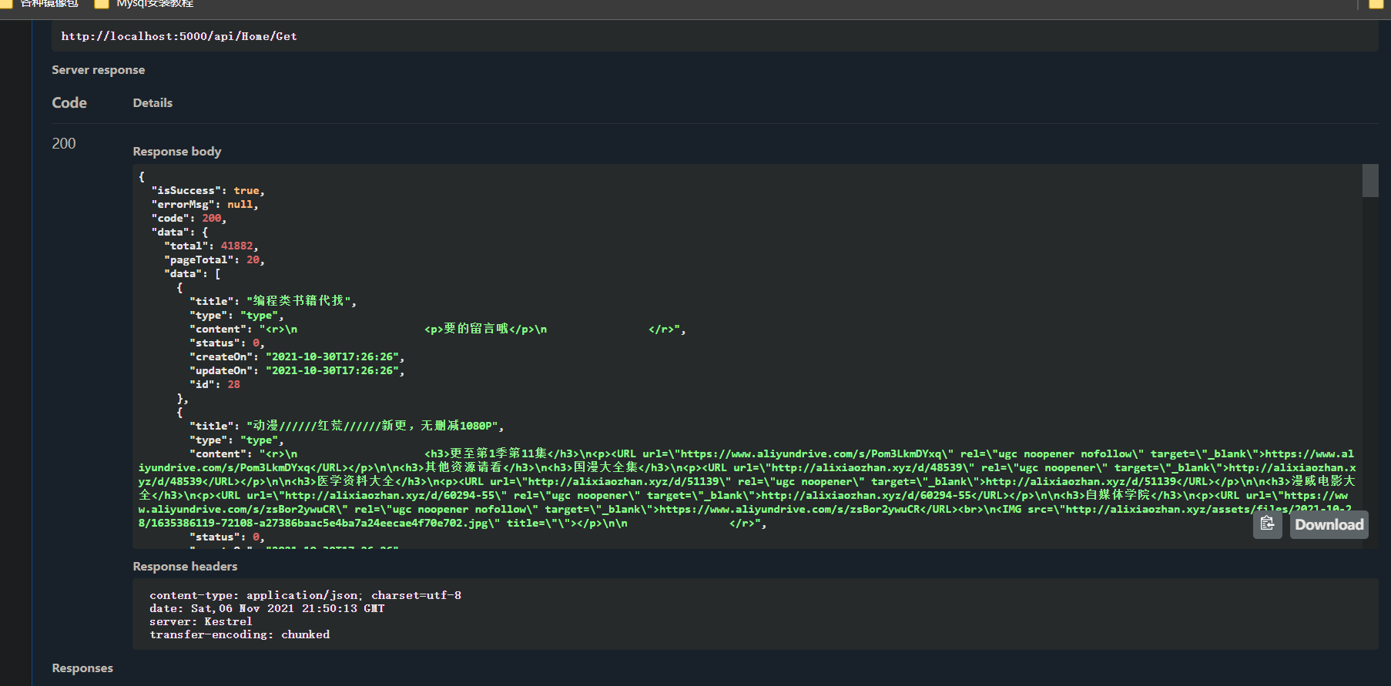Screen dimensions: 1391x686
Task: Click the "isSuccess": true line
Action: 208,191
